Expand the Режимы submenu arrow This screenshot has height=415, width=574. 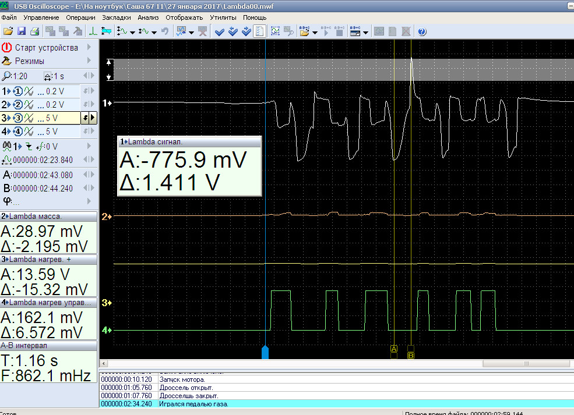(x=89, y=61)
